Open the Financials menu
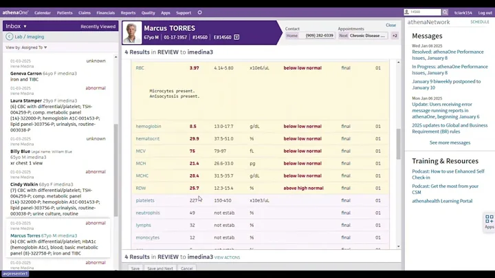Image resolution: width=495 pixels, height=278 pixels. (105, 13)
